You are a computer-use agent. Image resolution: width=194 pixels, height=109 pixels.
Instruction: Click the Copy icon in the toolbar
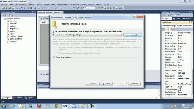point(28,8)
